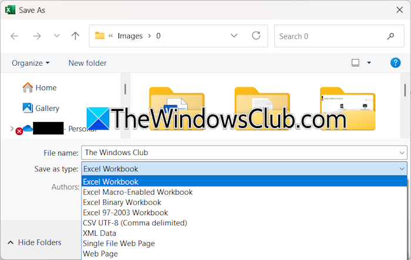Close the Save As dialog
The image size is (411, 260).
click(x=399, y=10)
